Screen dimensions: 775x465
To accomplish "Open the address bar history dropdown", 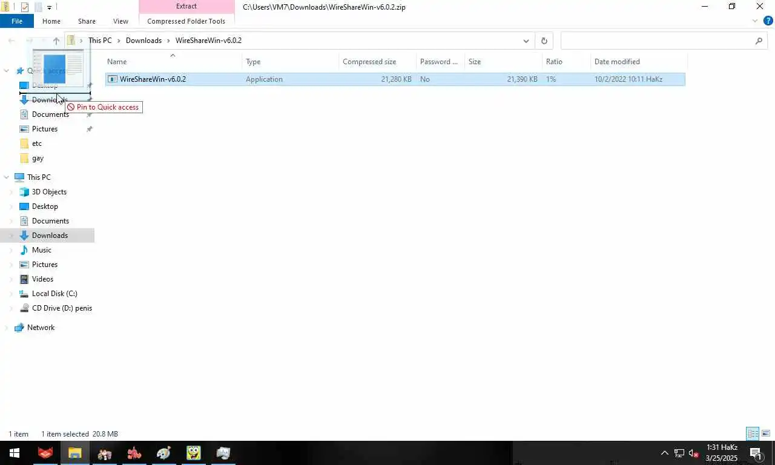I will pos(526,41).
